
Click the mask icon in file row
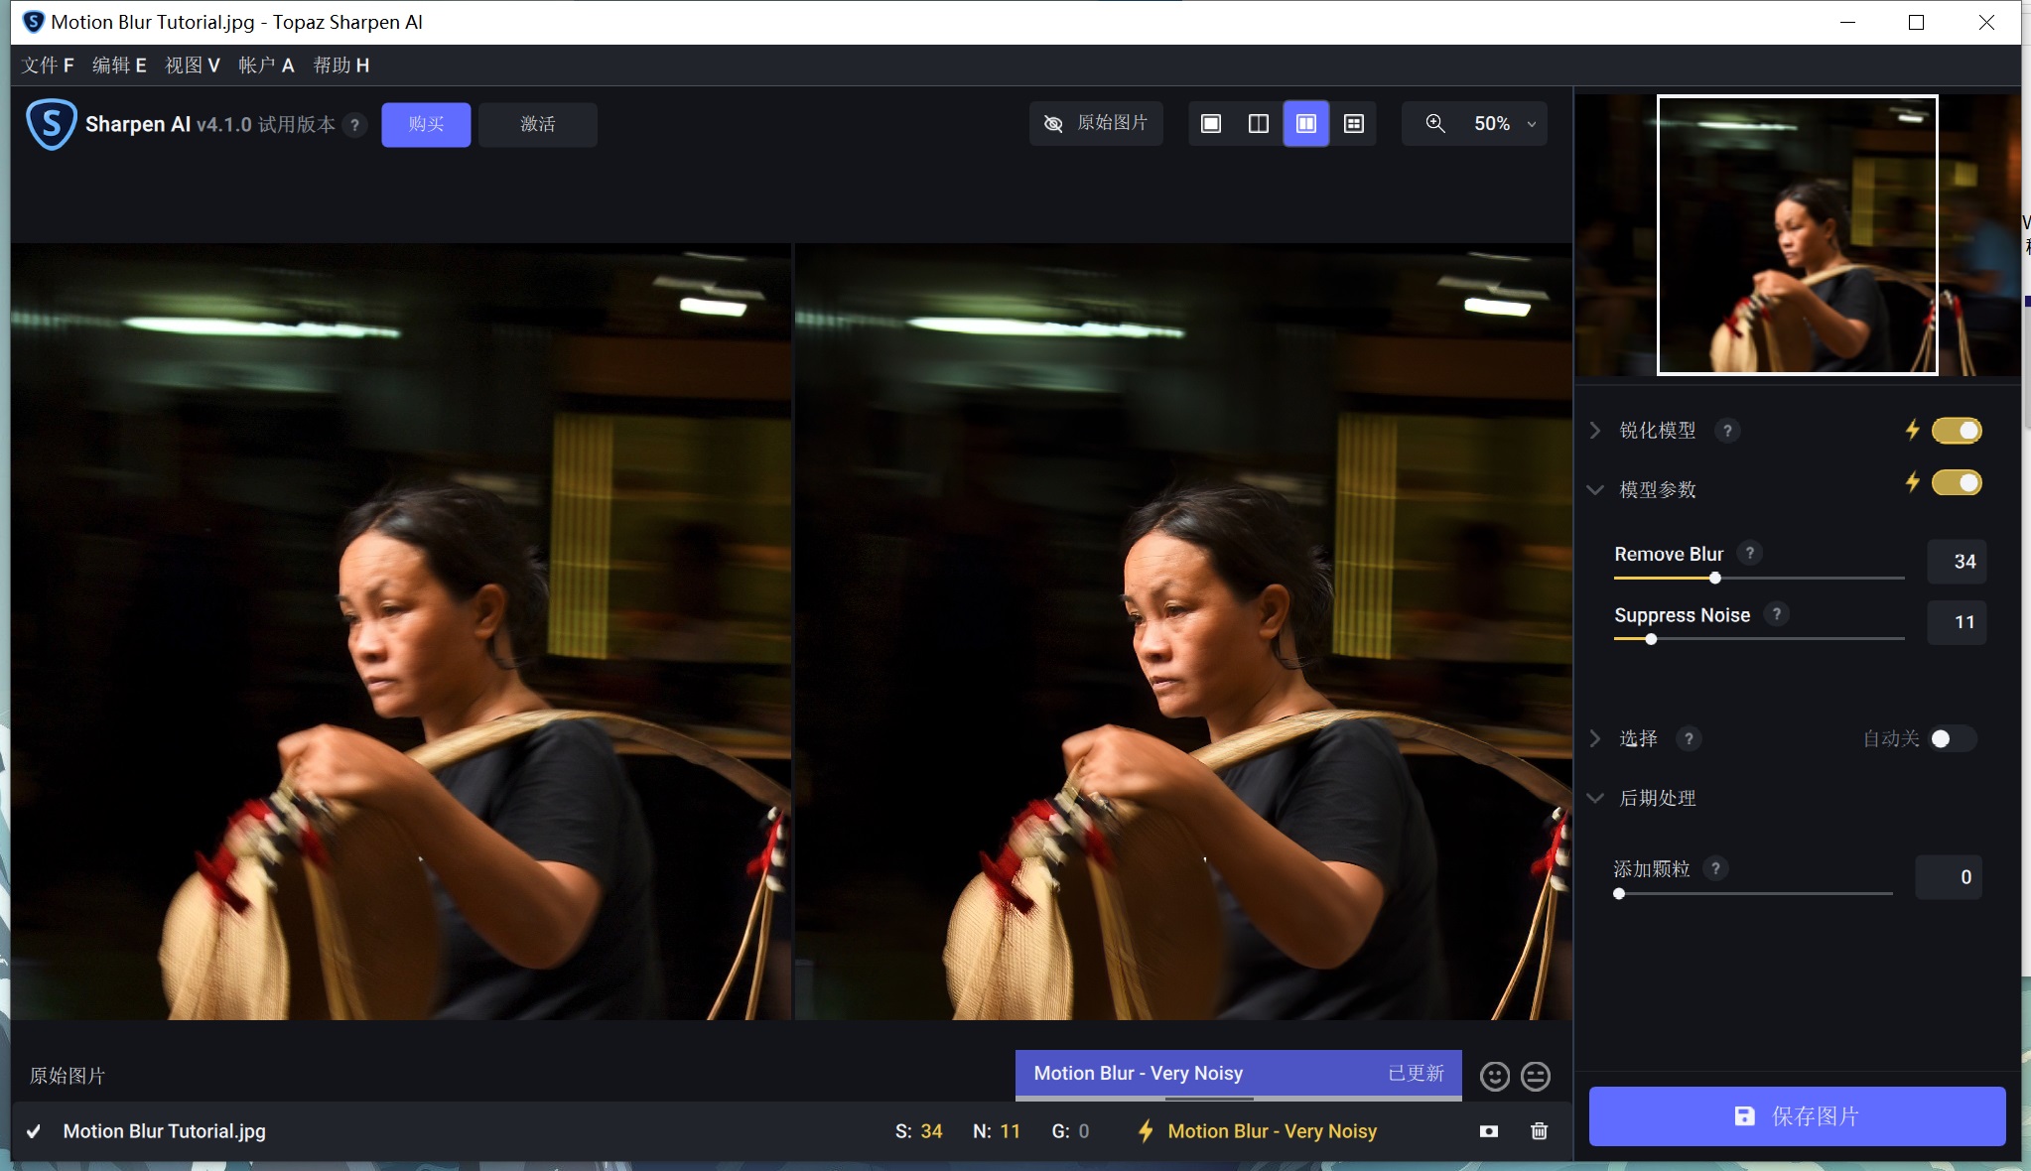coord(1489,1131)
